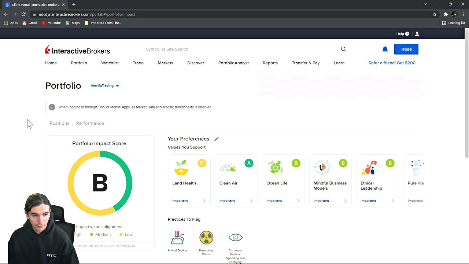This screenshot has width=469, height=264.
Task: Click Important link under Land Health
Action: click(x=180, y=201)
